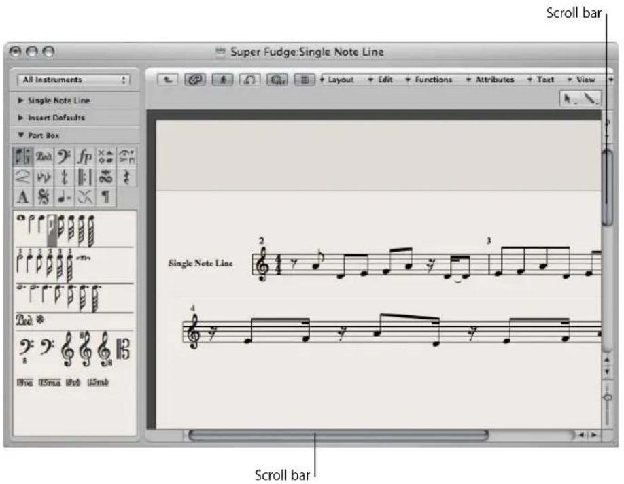
Task: Toggle the Link button
Action: pos(195,80)
